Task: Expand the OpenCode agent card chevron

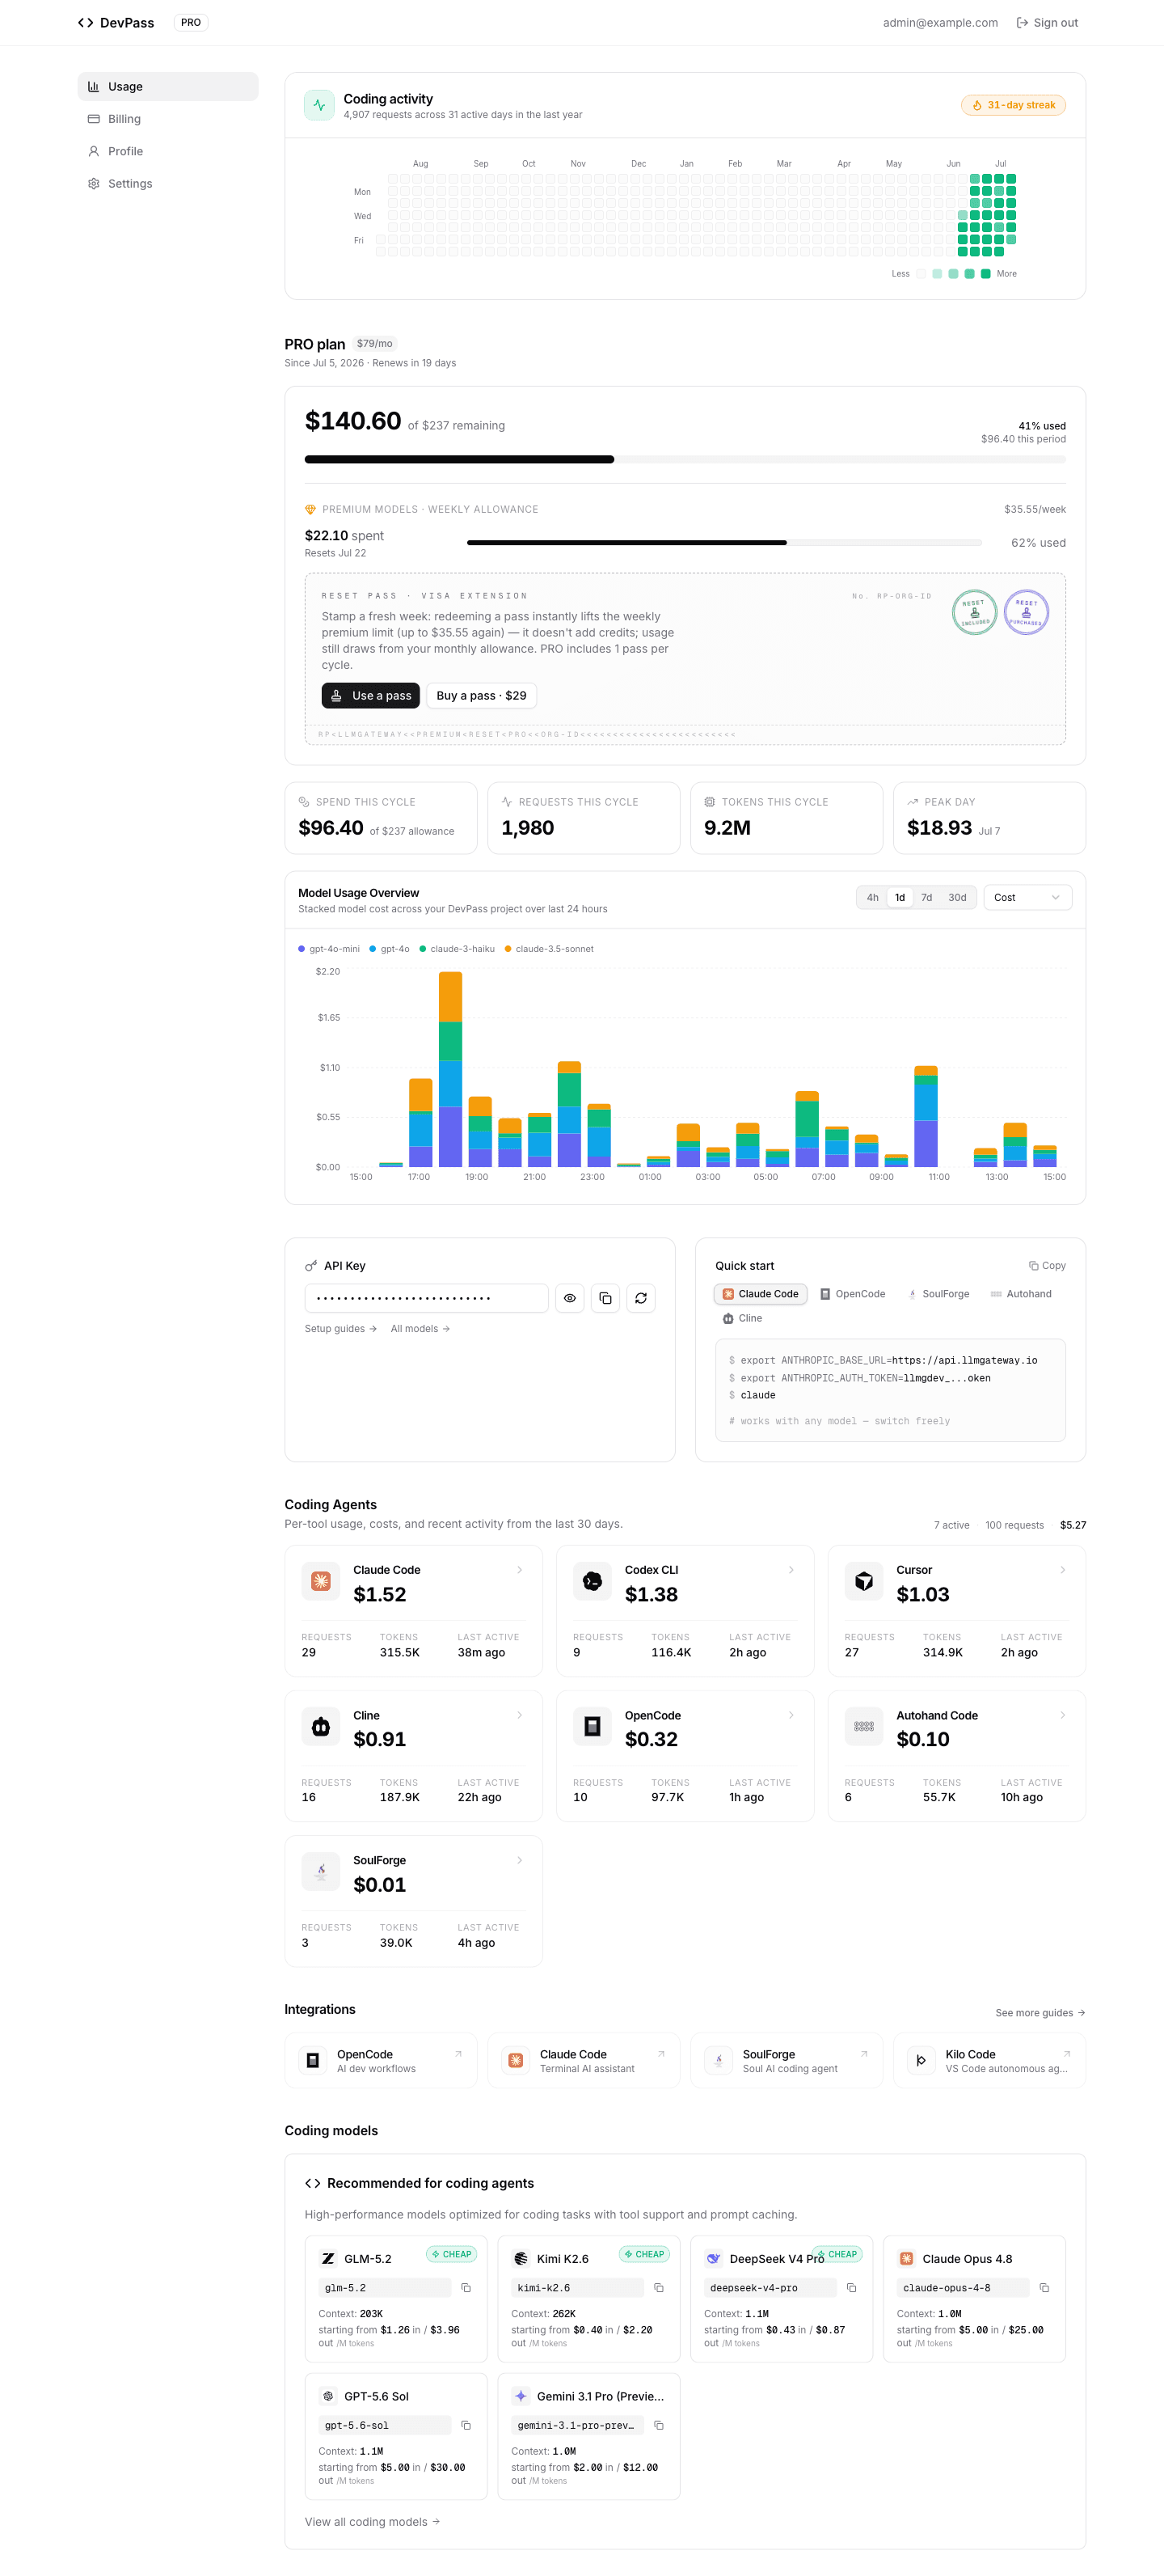Action: 791,1715
